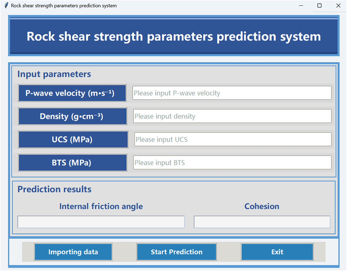The width and height of the screenshot is (347, 271).
Task: Select the Internal friction angle result box
Action: (x=101, y=222)
